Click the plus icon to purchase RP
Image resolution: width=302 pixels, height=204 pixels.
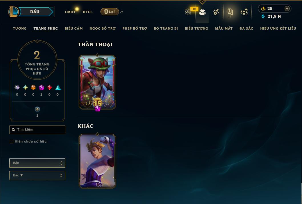287,9
